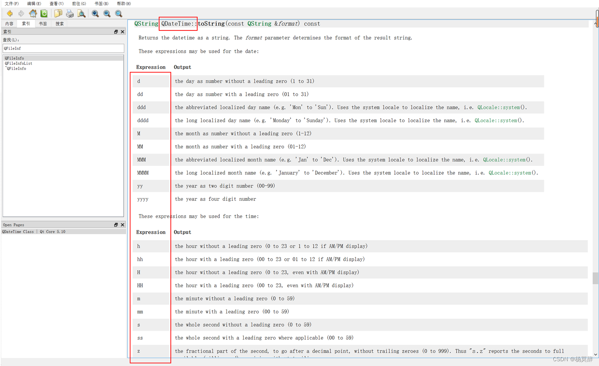This screenshot has height=366, width=599.
Task: Open Find in text magnifier icon
Action: coord(81,14)
